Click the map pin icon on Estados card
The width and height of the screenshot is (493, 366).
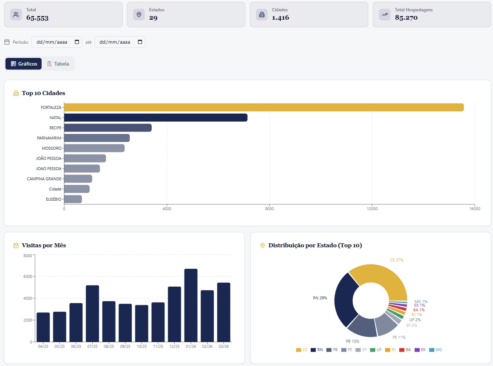(139, 15)
